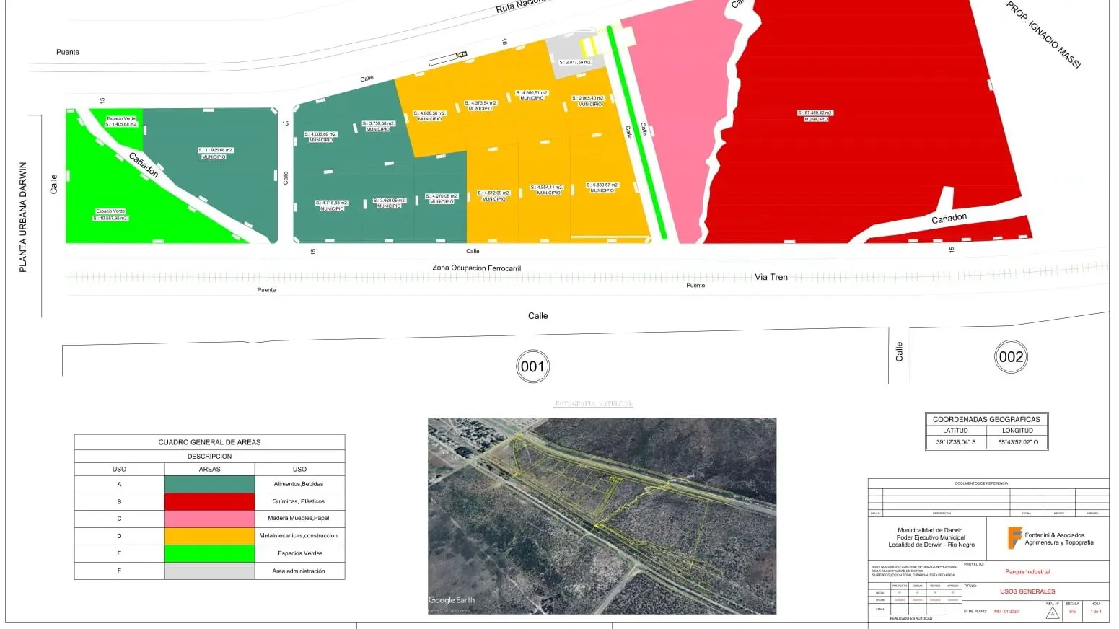Select the red Químicas, Plásticos legend swatch
1119x629 pixels.
209,501
